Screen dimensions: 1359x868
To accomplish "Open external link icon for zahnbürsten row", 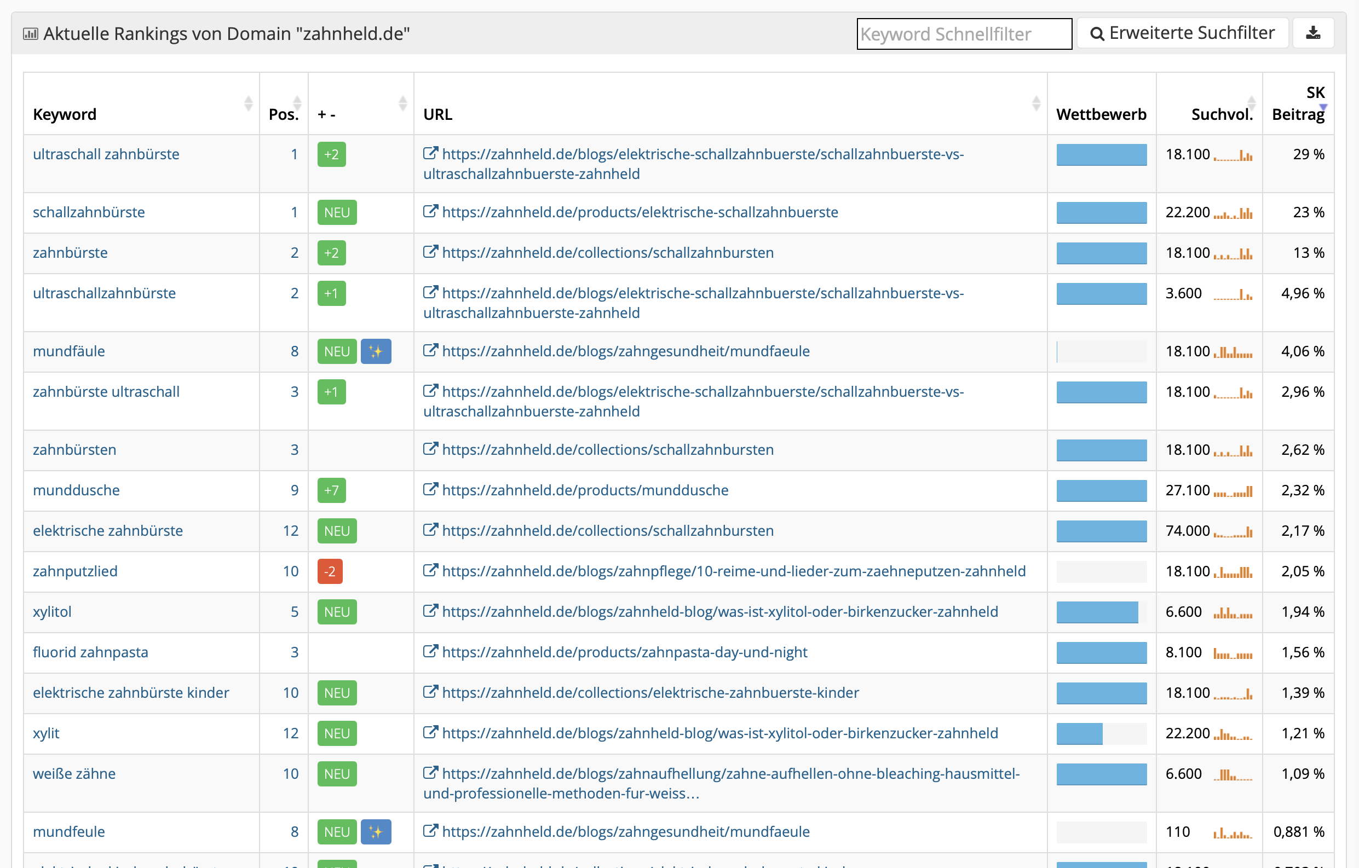I will [x=430, y=449].
